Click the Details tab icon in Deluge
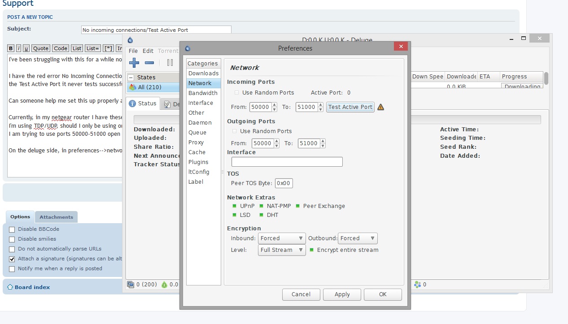568x324 pixels. click(x=167, y=104)
